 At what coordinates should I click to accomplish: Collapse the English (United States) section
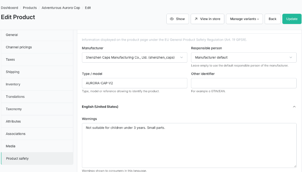[x=294, y=107]
